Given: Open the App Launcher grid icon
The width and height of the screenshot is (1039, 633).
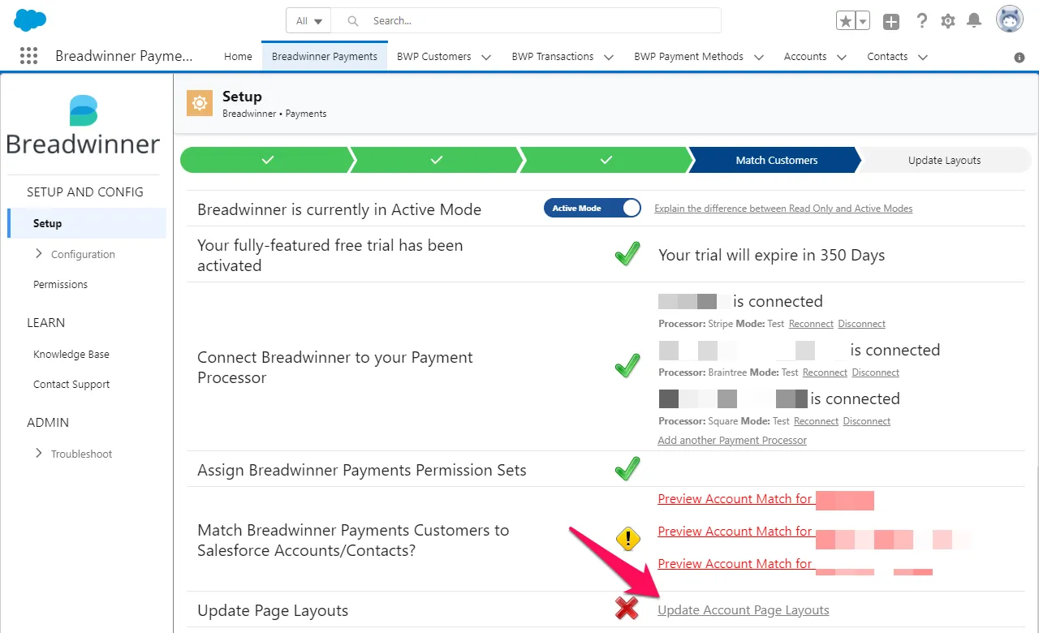Looking at the screenshot, I should click(28, 56).
